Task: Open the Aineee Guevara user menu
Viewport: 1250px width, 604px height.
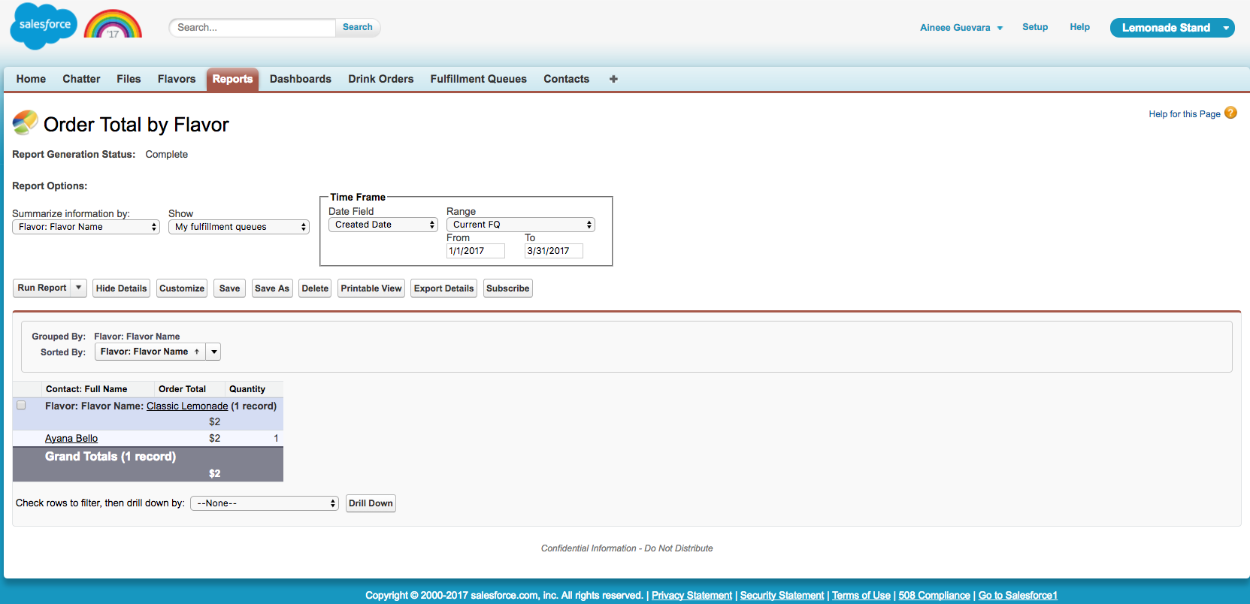Action: coord(961,28)
